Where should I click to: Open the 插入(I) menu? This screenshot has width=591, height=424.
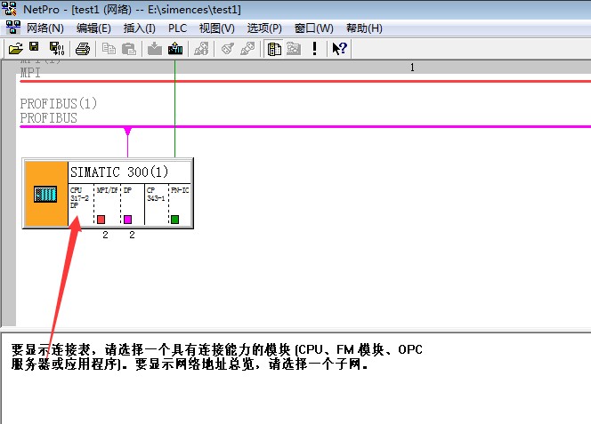(138, 28)
